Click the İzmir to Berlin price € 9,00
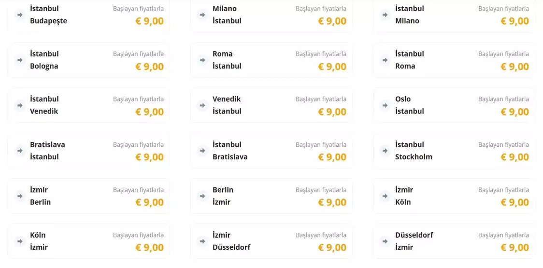 (x=149, y=202)
